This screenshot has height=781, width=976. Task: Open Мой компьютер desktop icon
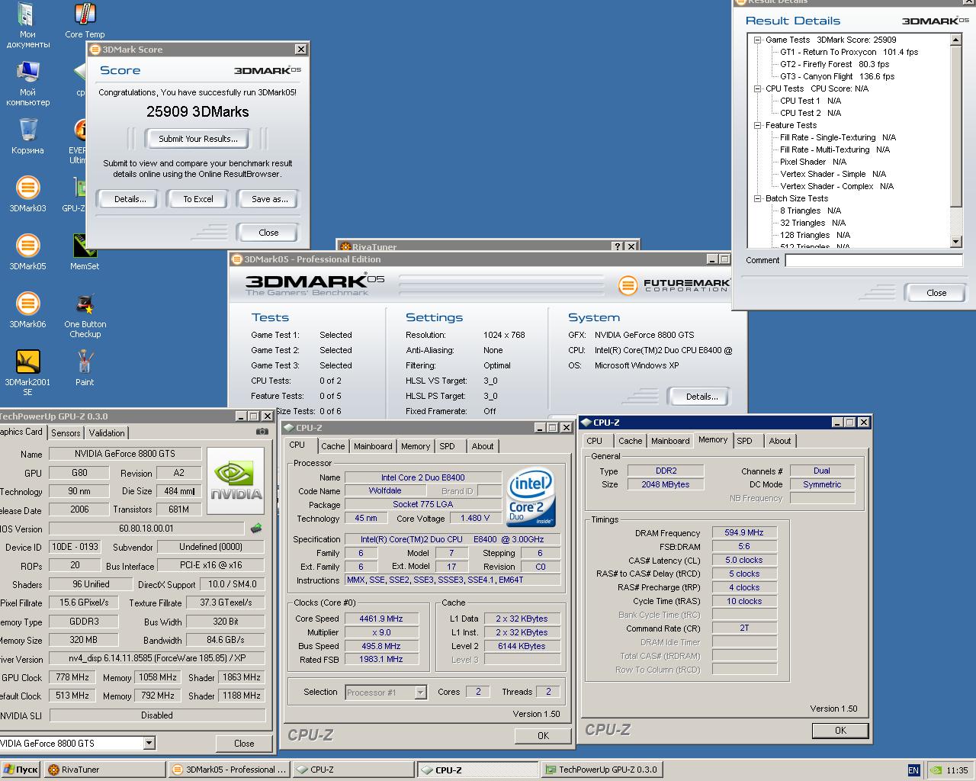[27, 83]
